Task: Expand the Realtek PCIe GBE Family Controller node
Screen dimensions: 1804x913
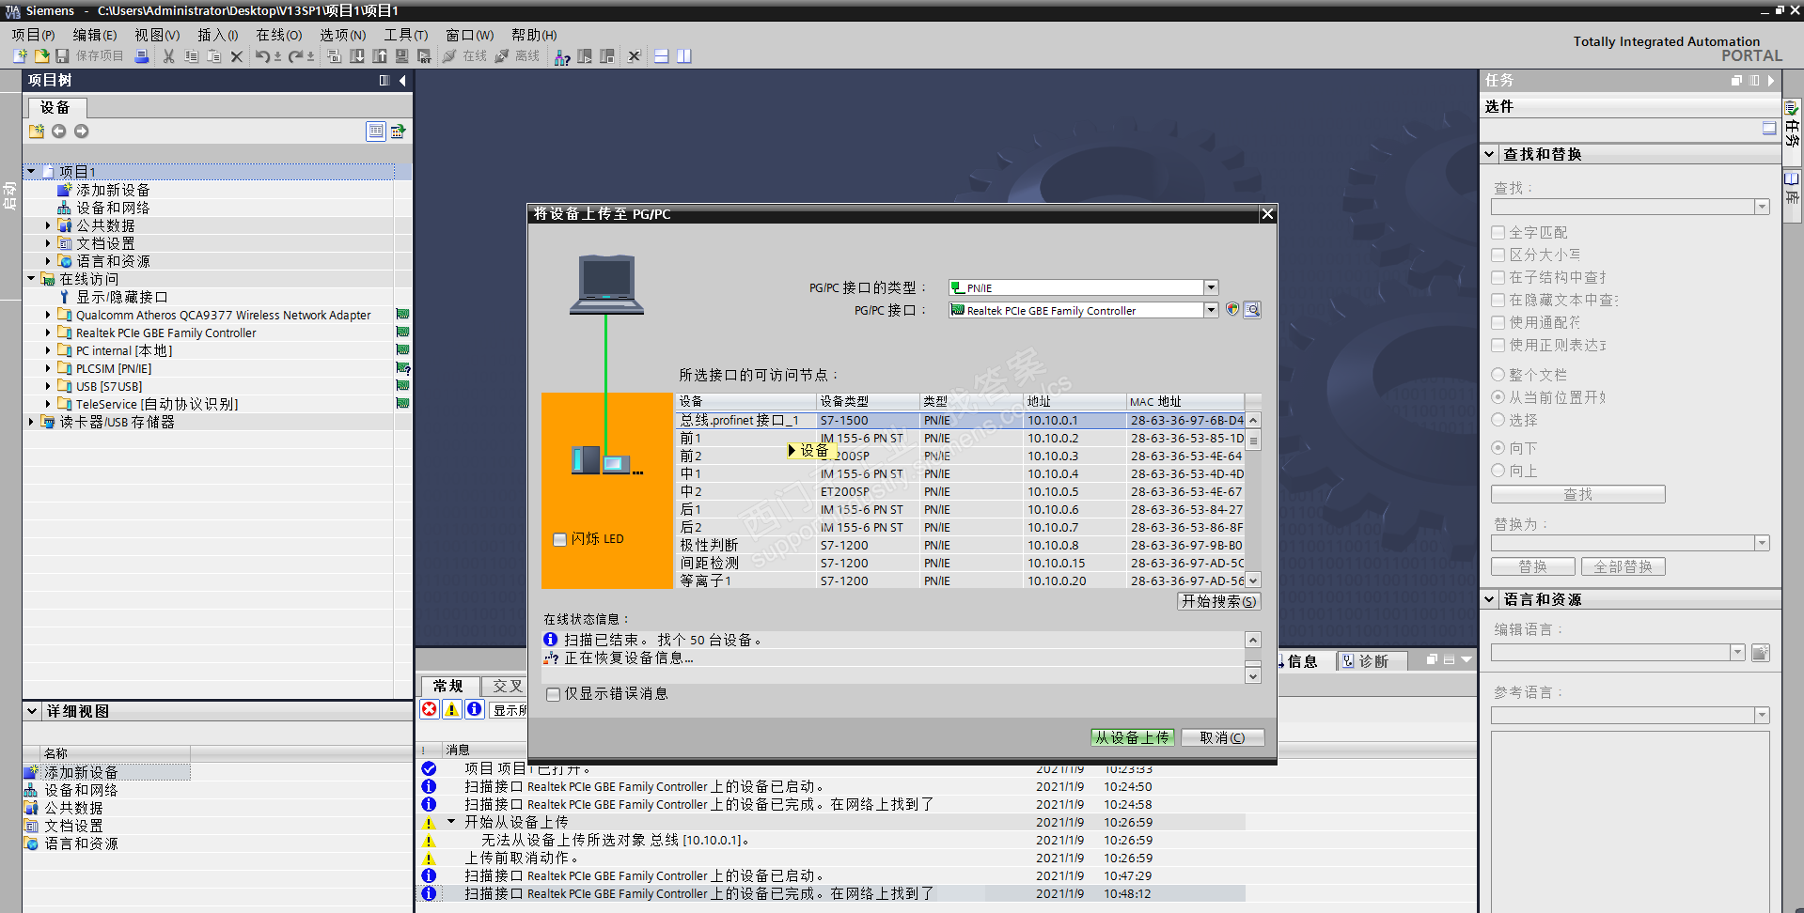Action: coord(48,333)
